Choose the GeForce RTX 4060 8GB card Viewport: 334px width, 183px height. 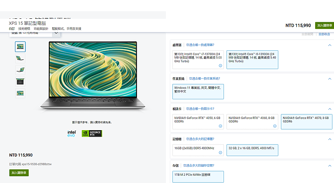coord(252,122)
